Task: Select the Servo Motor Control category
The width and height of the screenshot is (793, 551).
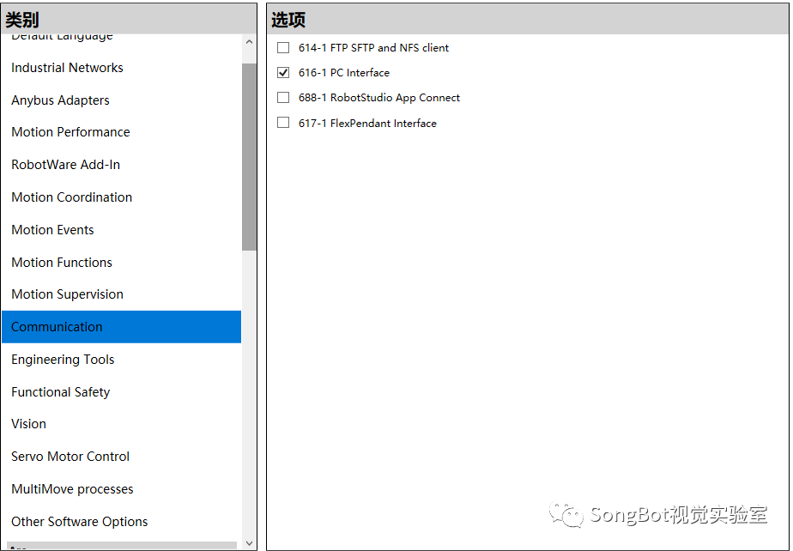Action: coord(121,457)
